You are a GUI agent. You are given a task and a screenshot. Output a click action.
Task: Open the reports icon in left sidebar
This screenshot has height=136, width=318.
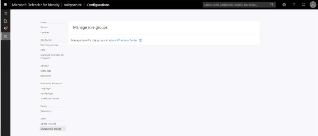5,21
